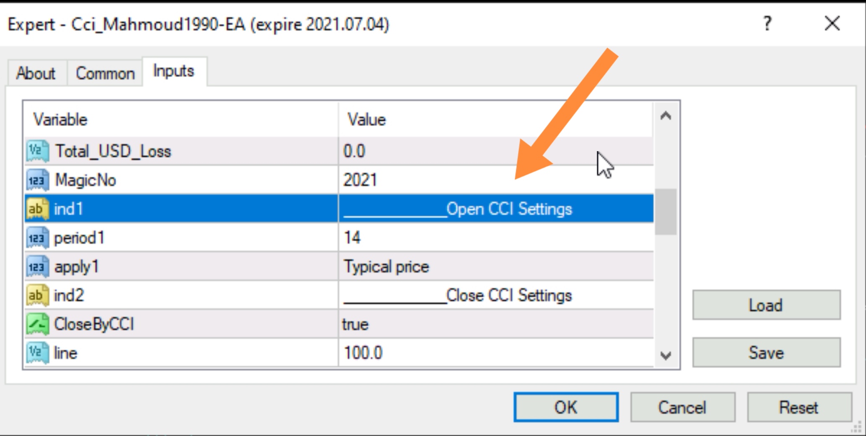
Task: Click the CloseByCCI boolean icon
Action: point(37,325)
